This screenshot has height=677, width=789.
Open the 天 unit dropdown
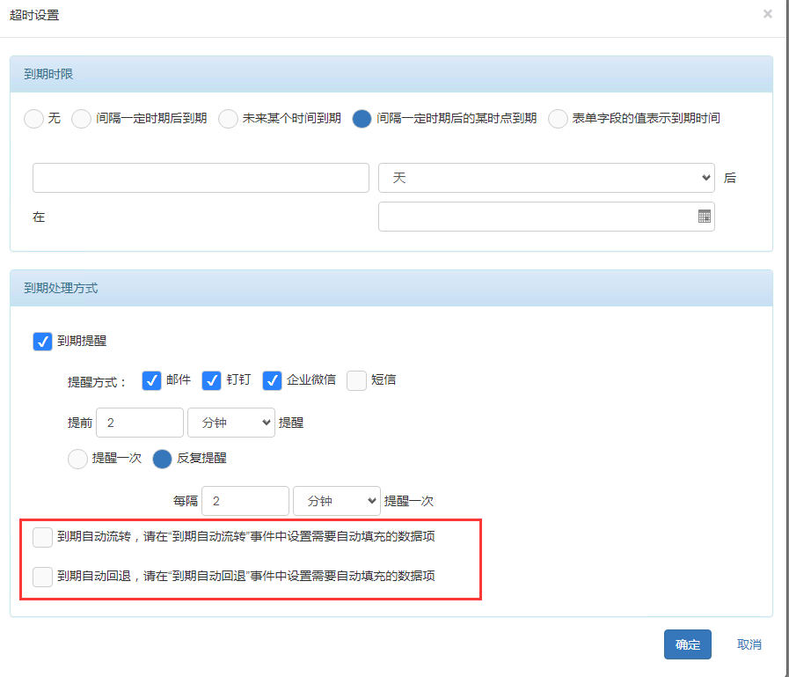point(545,178)
